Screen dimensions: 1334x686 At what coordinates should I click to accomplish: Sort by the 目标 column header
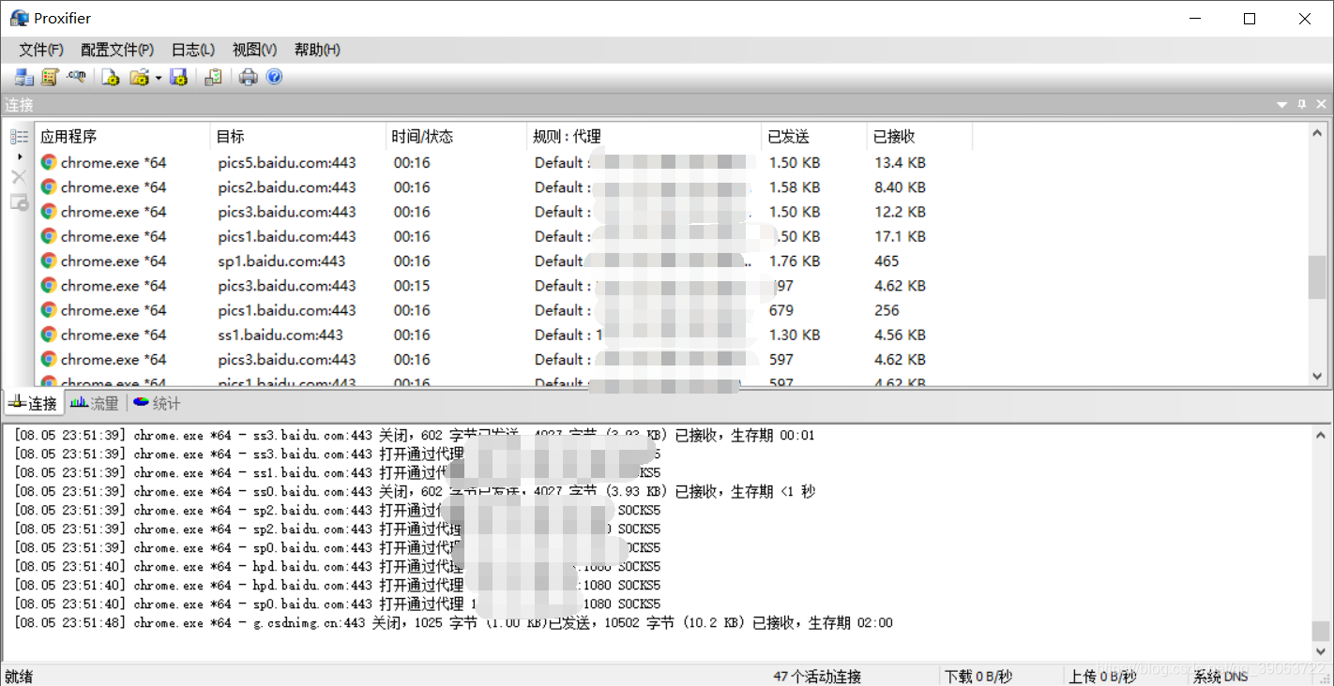(298, 137)
